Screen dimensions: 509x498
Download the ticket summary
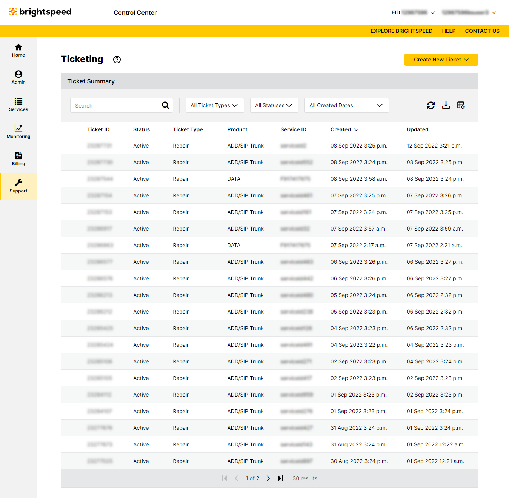(446, 105)
